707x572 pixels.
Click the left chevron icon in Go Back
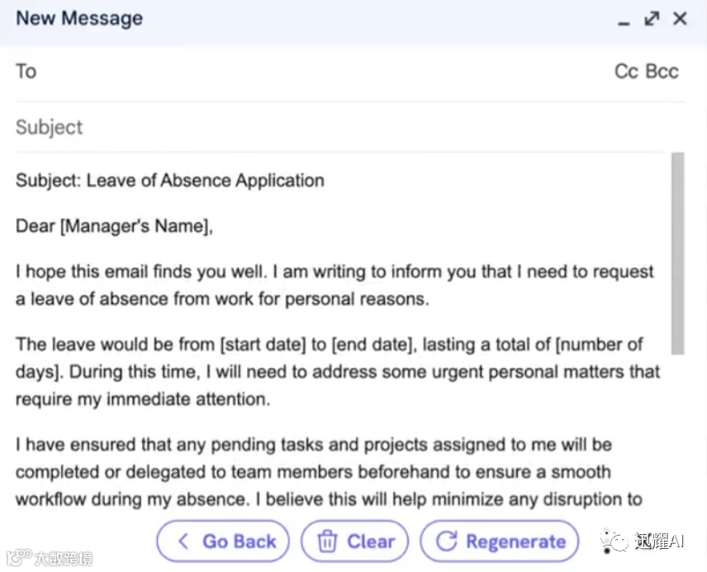(184, 541)
